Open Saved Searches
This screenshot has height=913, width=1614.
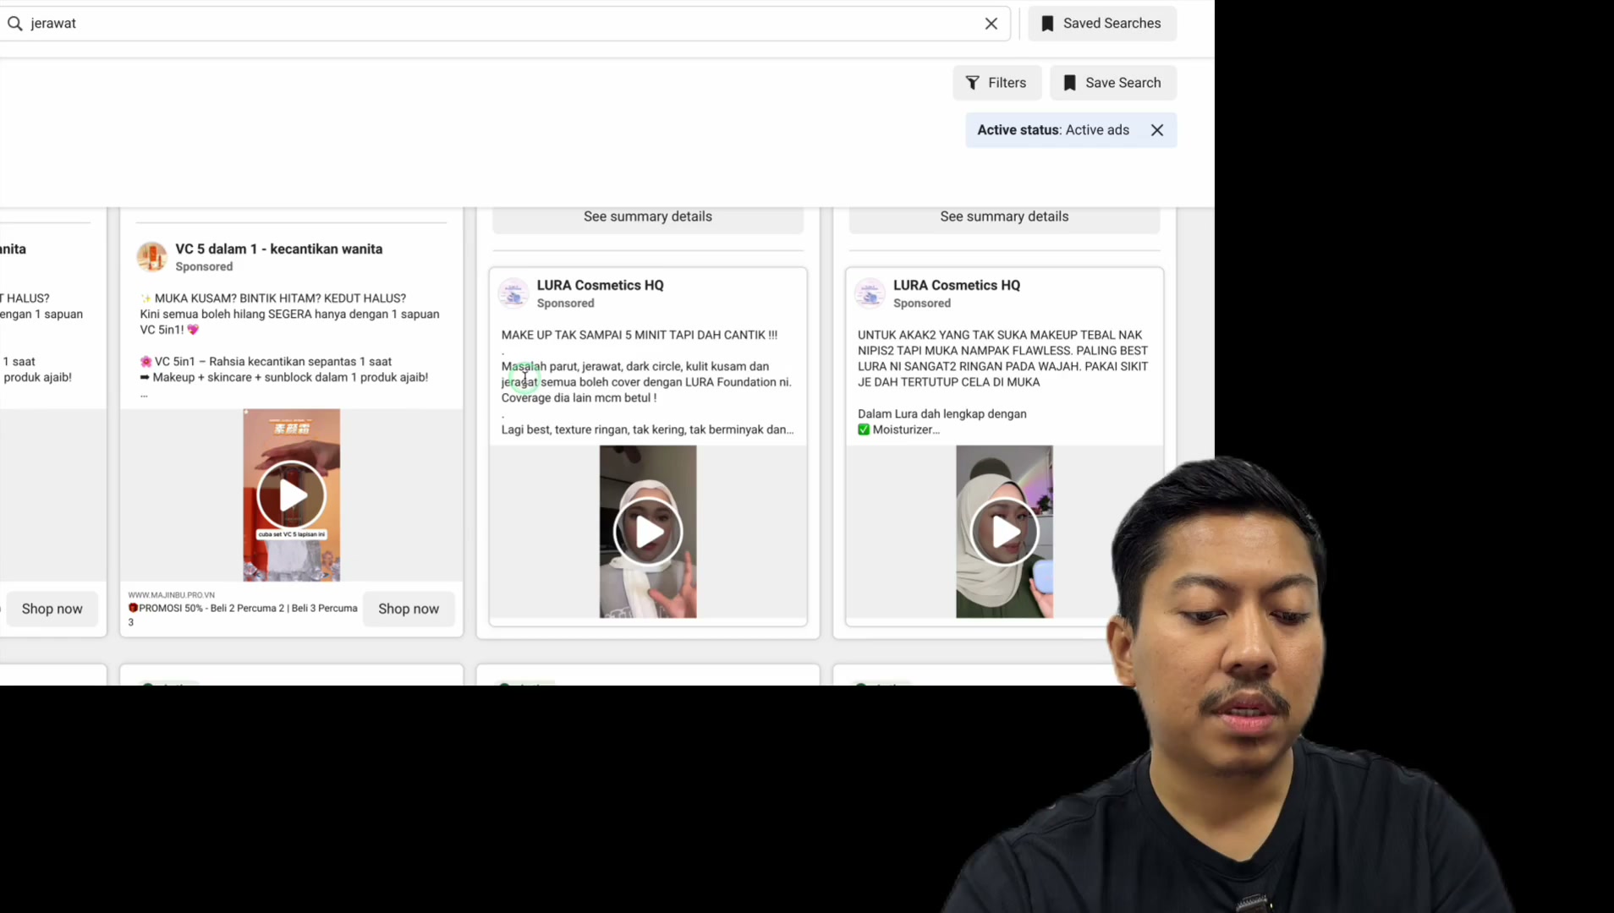coord(1102,24)
